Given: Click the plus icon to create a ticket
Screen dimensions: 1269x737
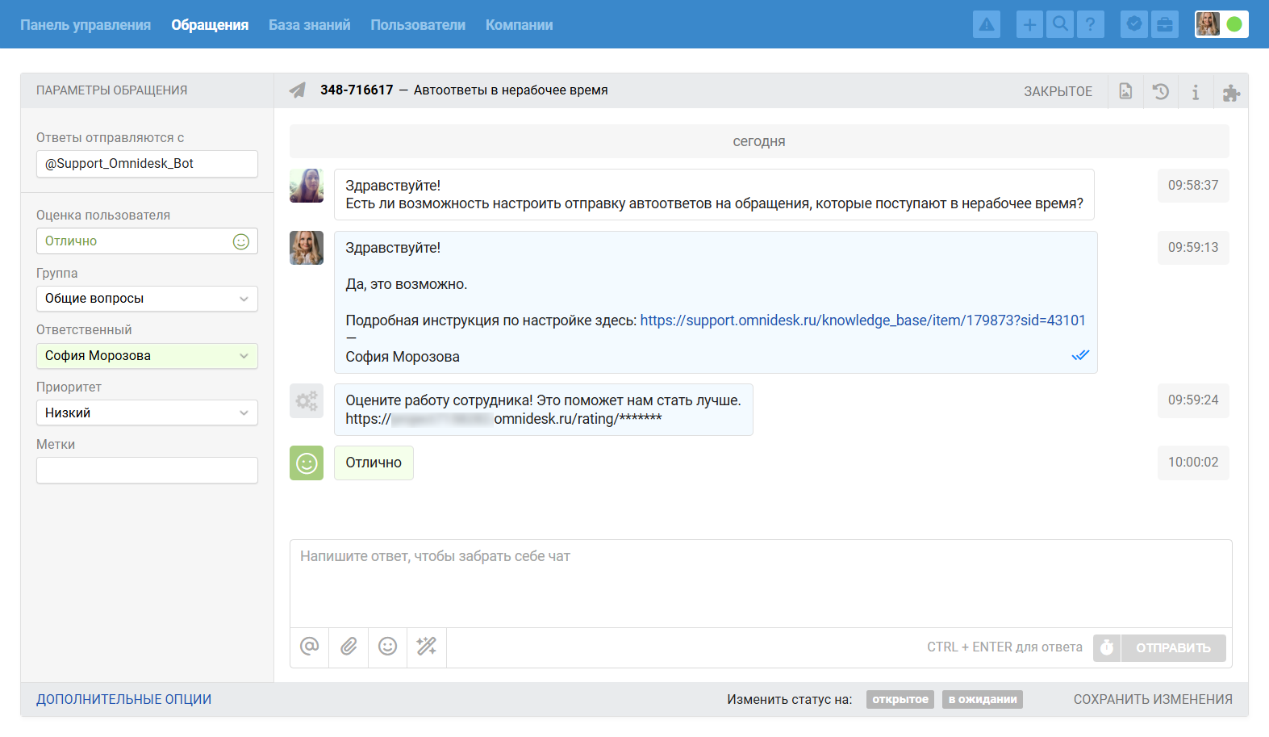Looking at the screenshot, I should click(1029, 24).
